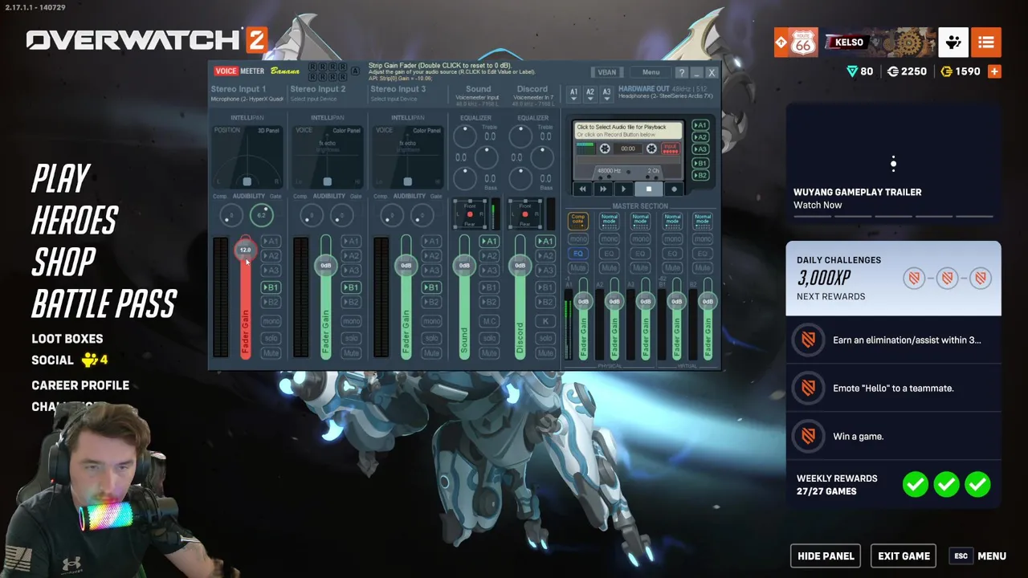1028x578 pixels.
Task: Click the Route 66 player icon
Action: click(x=804, y=43)
